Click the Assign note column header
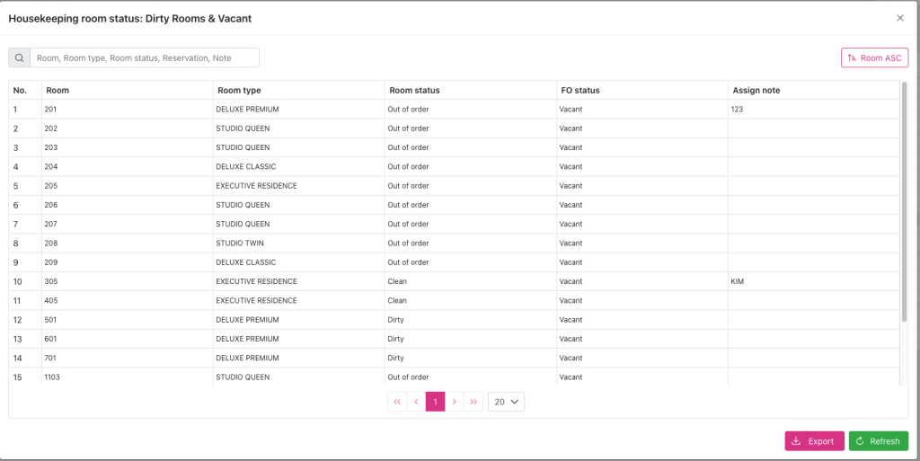This screenshot has height=461, width=920. (x=756, y=90)
